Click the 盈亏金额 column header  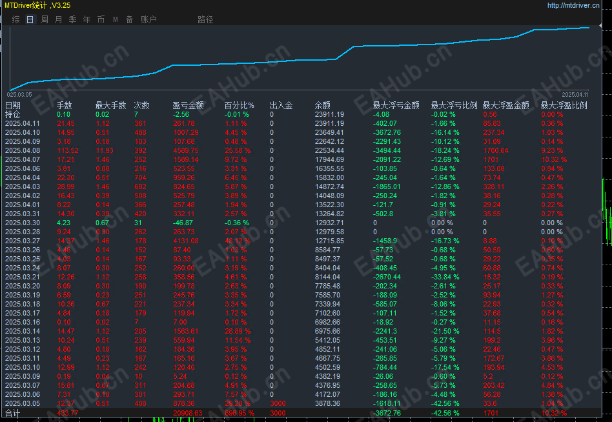[x=188, y=105]
